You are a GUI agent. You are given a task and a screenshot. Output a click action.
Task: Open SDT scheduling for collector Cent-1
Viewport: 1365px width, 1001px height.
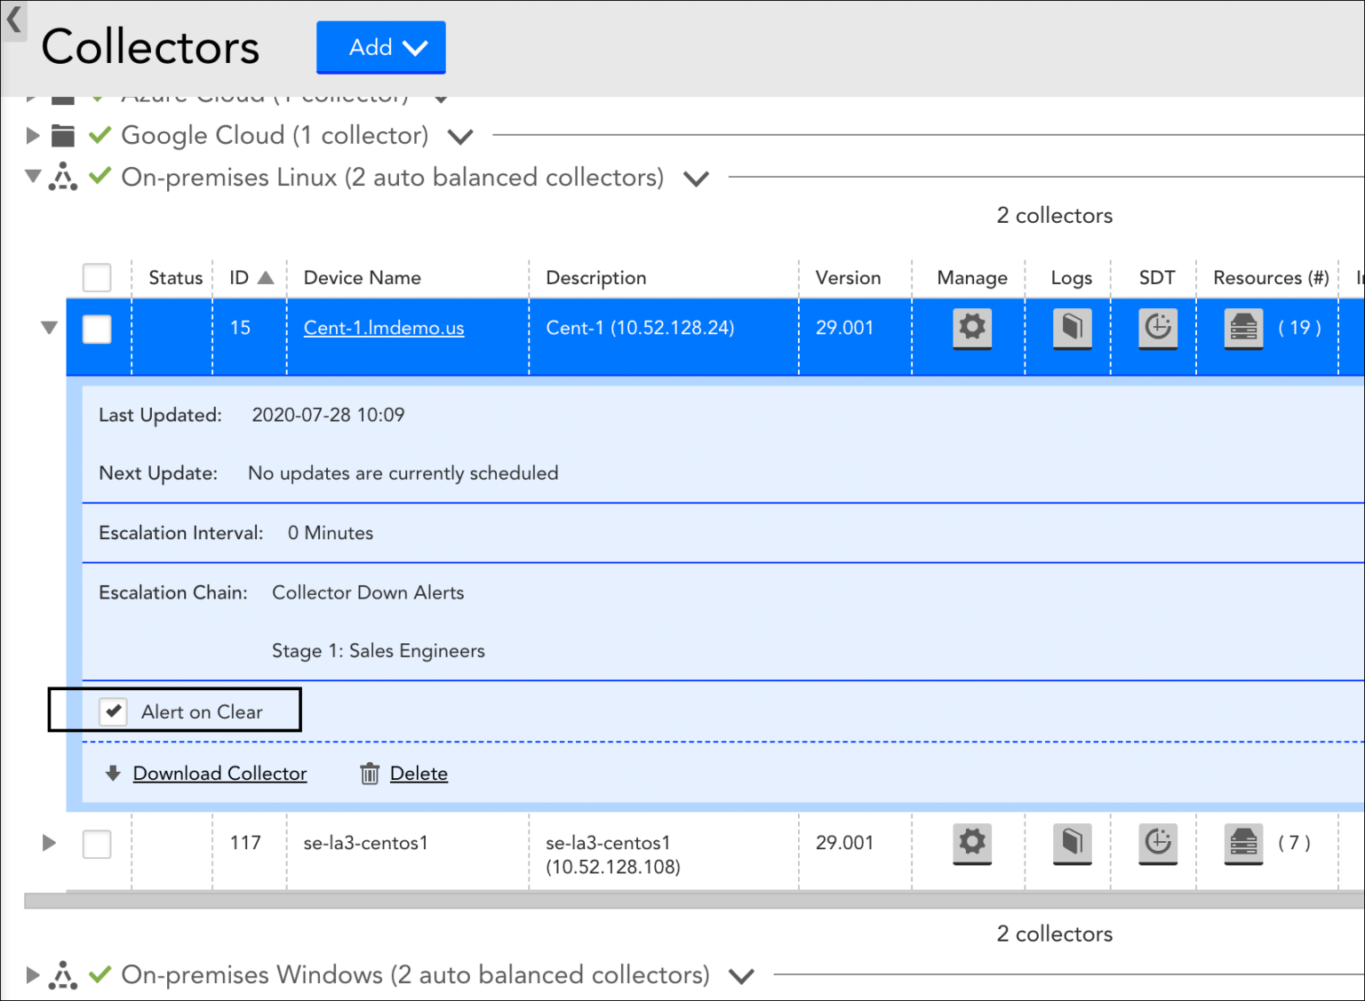point(1158,328)
